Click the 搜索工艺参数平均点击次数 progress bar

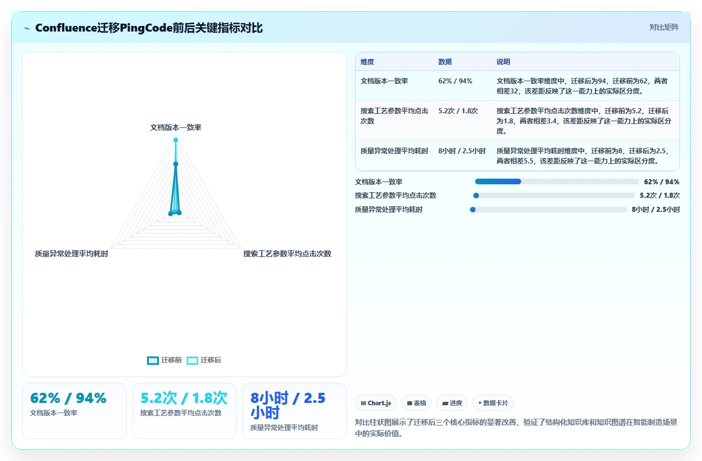pos(554,196)
